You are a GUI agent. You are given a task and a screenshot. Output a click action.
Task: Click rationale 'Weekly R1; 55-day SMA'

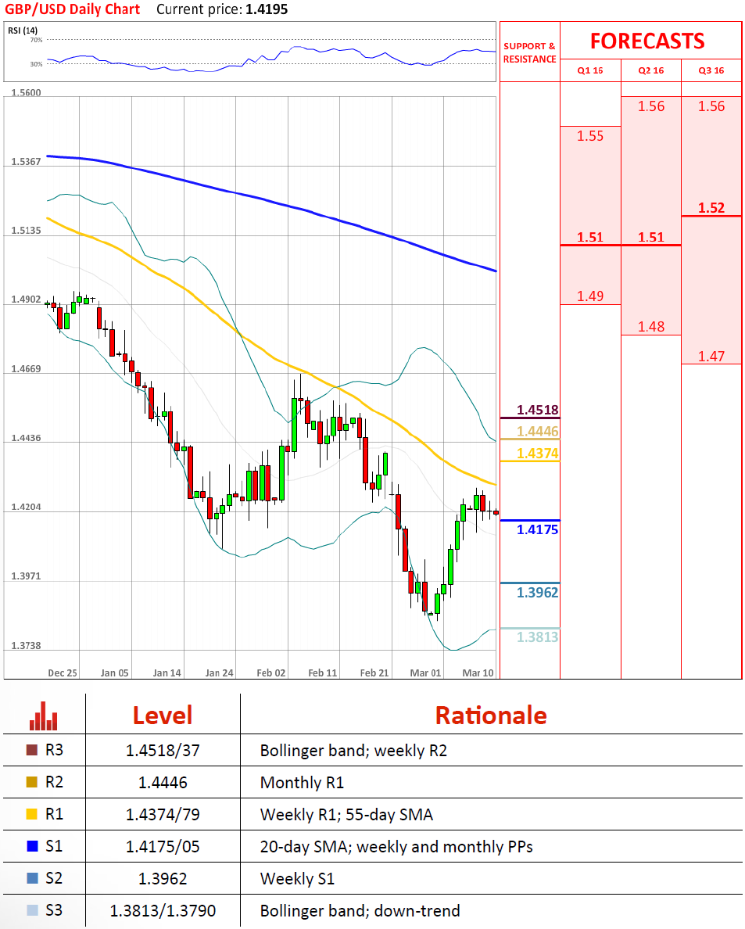[x=346, y=815]
